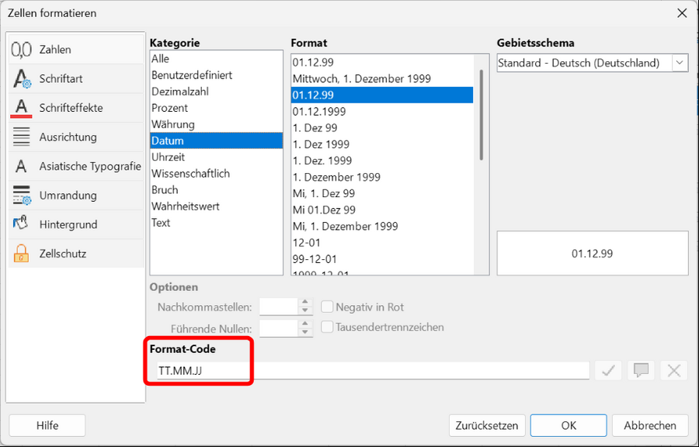Viewport: 699px width, 447px height.
Task: Select format '99-12-01'
Action: pyautogui.click(x=382, y=259)
